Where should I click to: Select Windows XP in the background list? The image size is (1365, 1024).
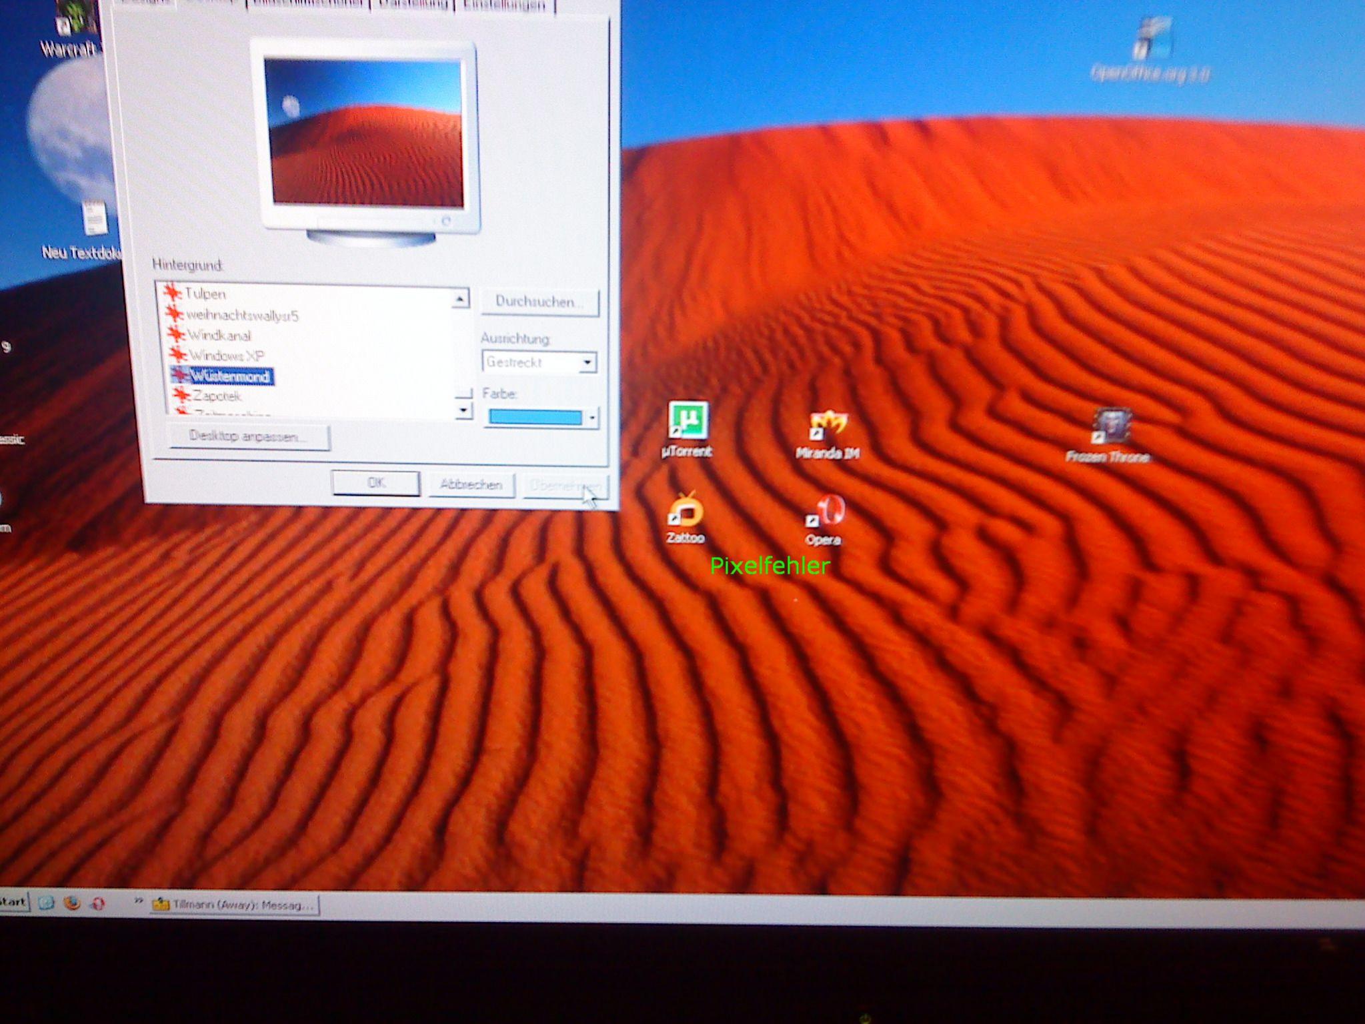pyautogui.click(x=226, y=356)
